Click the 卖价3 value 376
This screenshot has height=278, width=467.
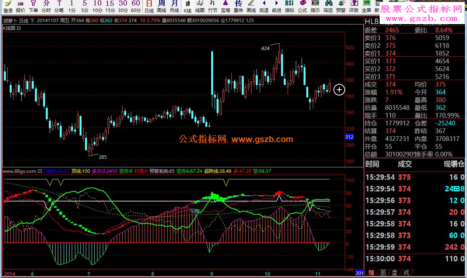(x=391, y=38)
